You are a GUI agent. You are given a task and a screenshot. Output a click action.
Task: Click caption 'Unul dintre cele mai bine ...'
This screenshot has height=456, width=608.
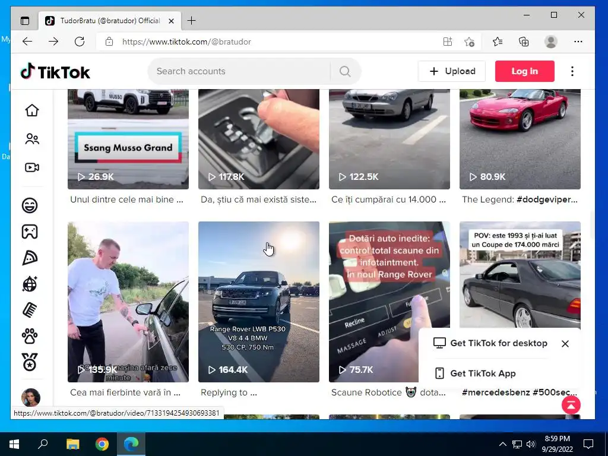126,199
